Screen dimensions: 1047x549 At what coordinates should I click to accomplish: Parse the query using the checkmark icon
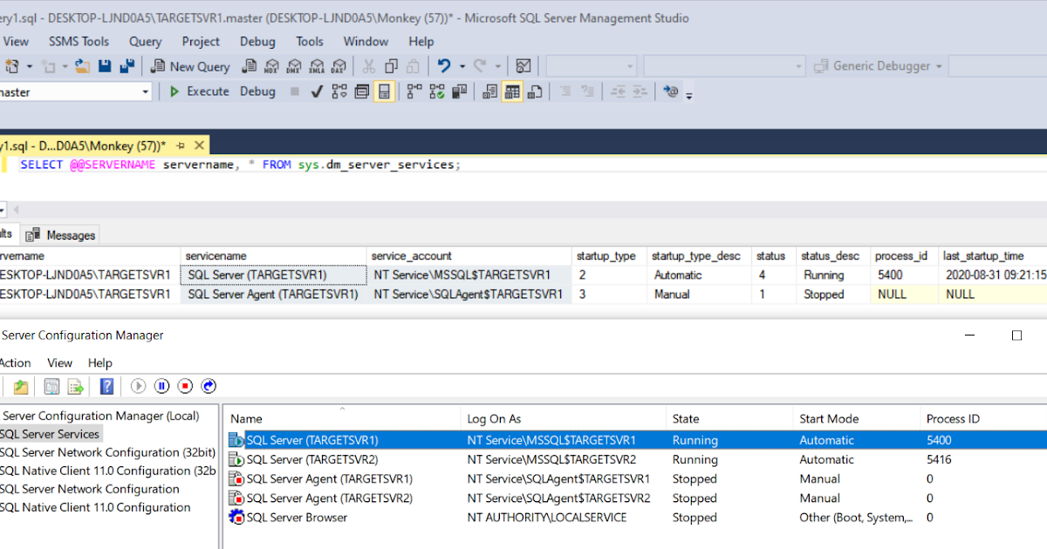316,91
